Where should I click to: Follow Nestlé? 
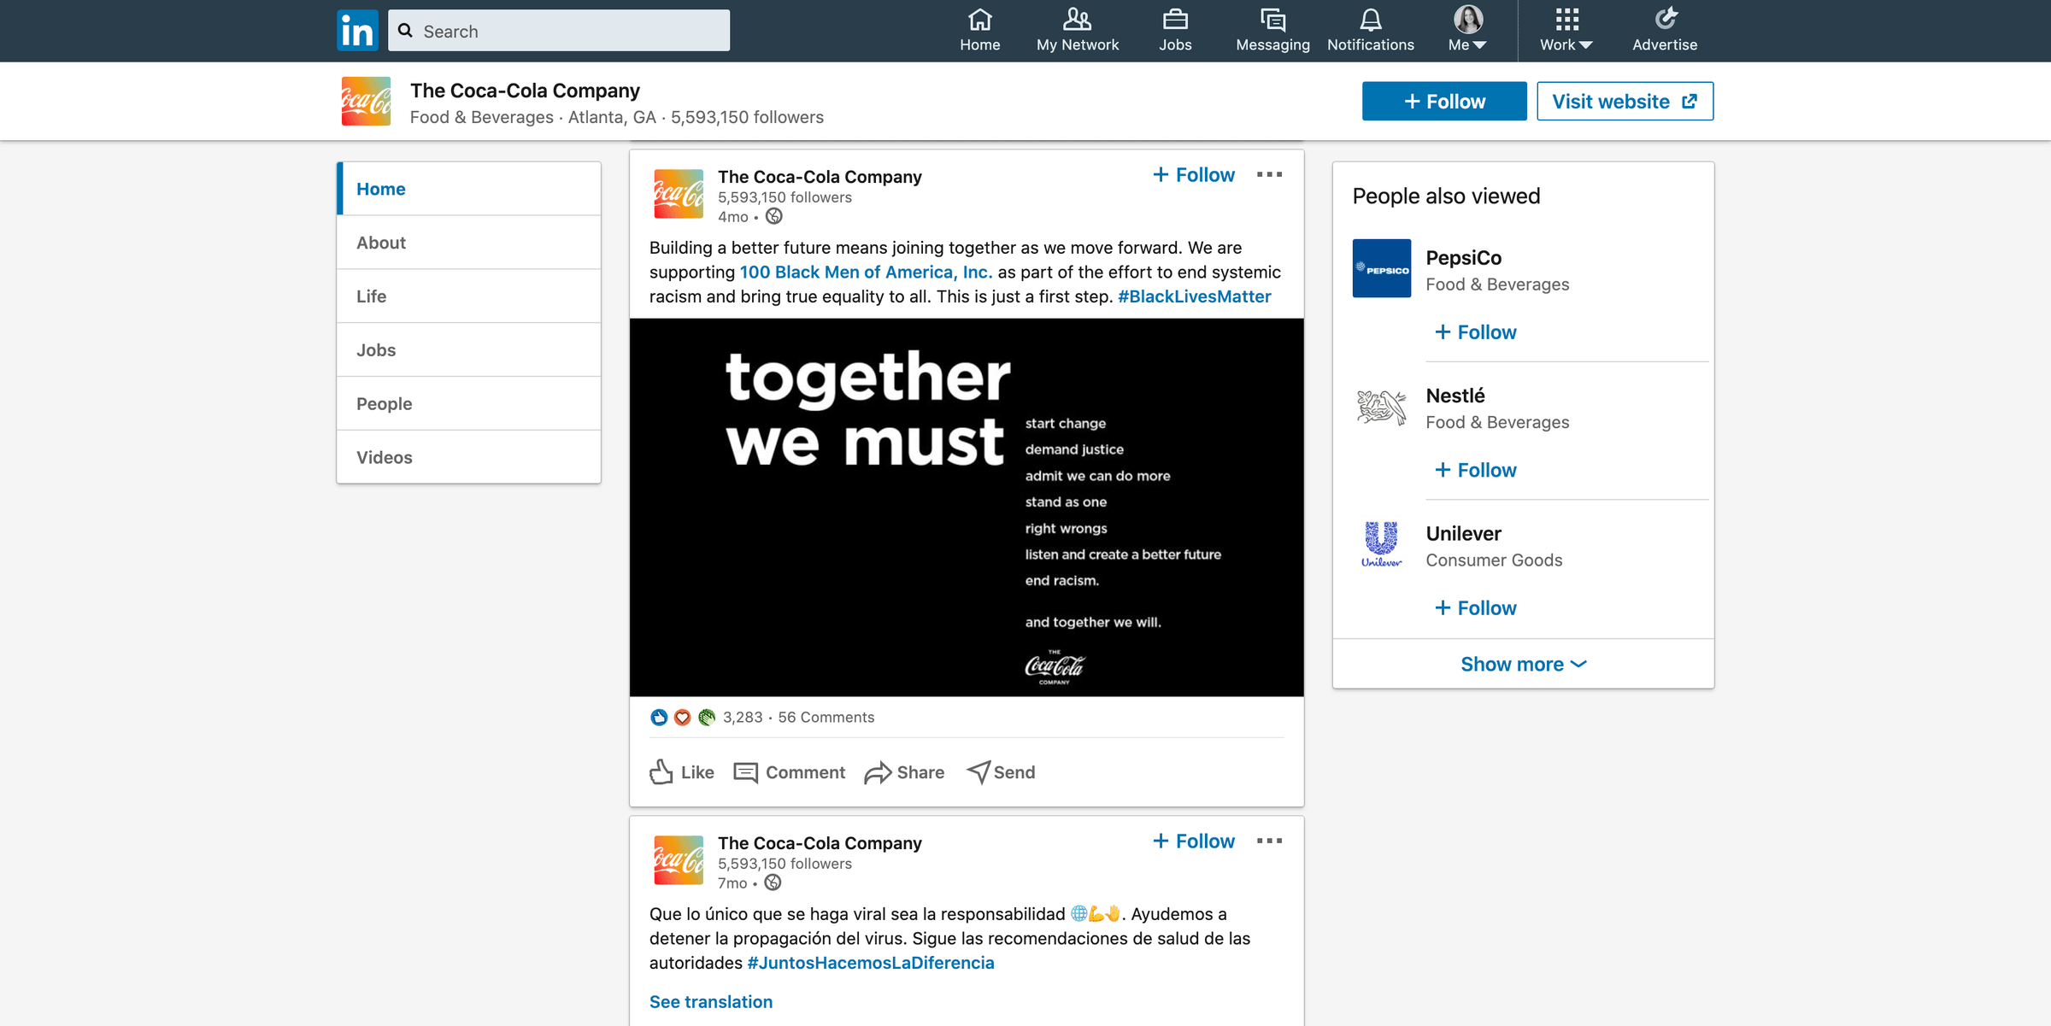pyautogui.click(x=1476, y=470)
